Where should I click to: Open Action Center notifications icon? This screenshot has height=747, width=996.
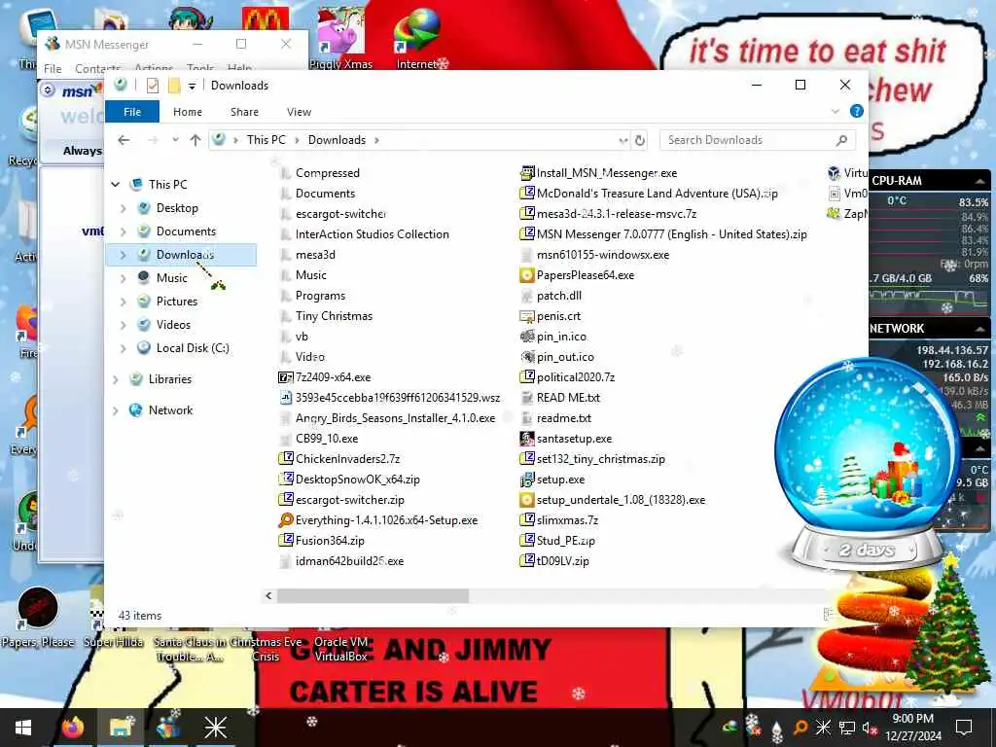point(964,728)
